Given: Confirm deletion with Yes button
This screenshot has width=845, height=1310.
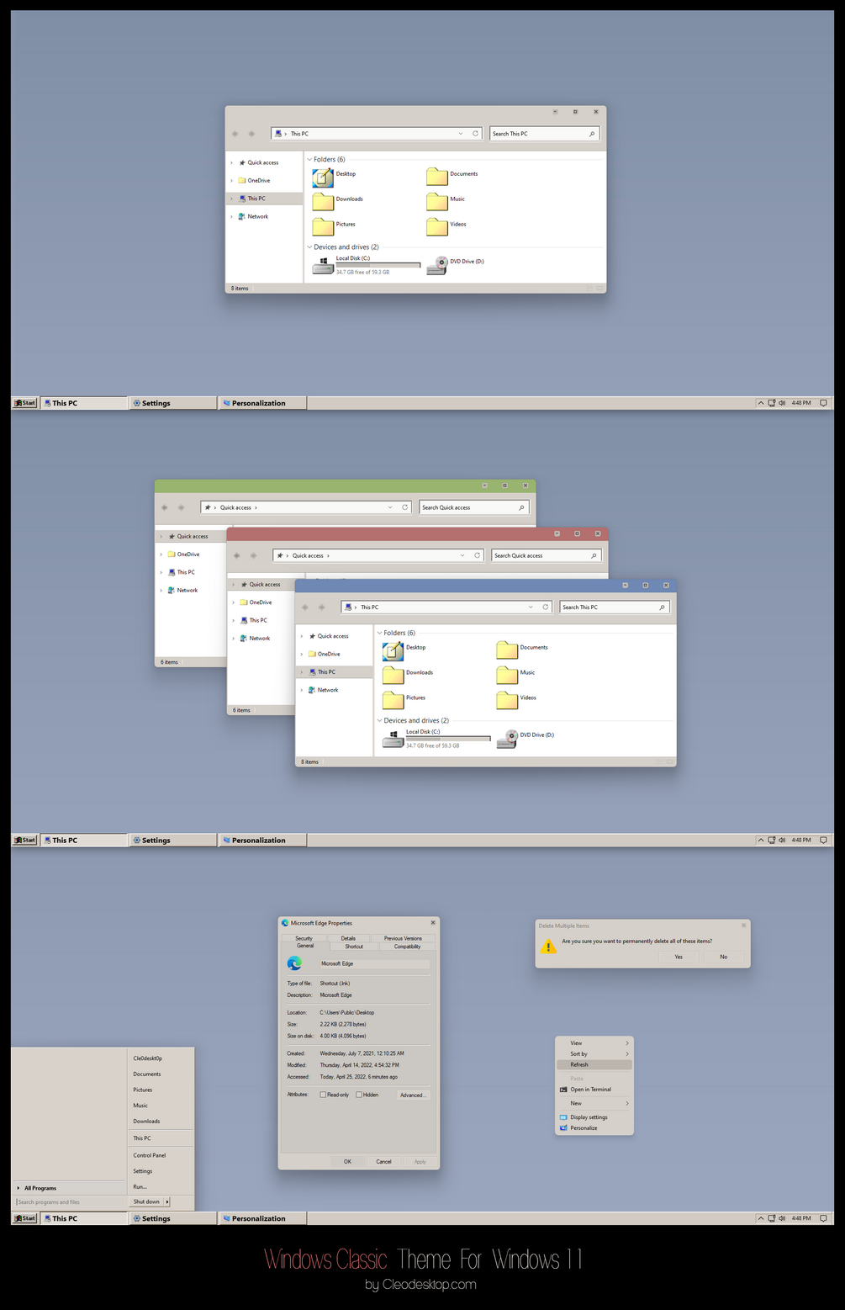Looking at the screenshot, I should point(679,957).
